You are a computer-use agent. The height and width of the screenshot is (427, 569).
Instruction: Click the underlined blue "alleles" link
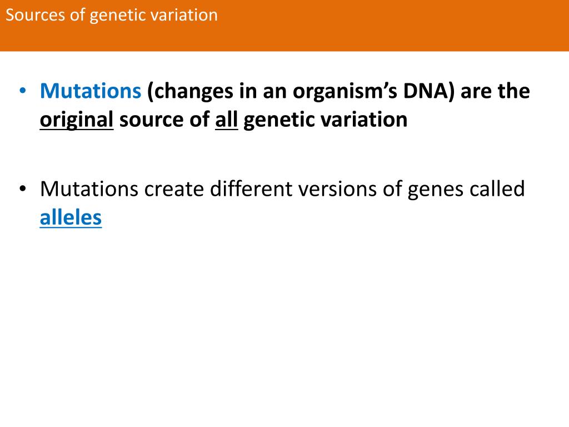71,217
